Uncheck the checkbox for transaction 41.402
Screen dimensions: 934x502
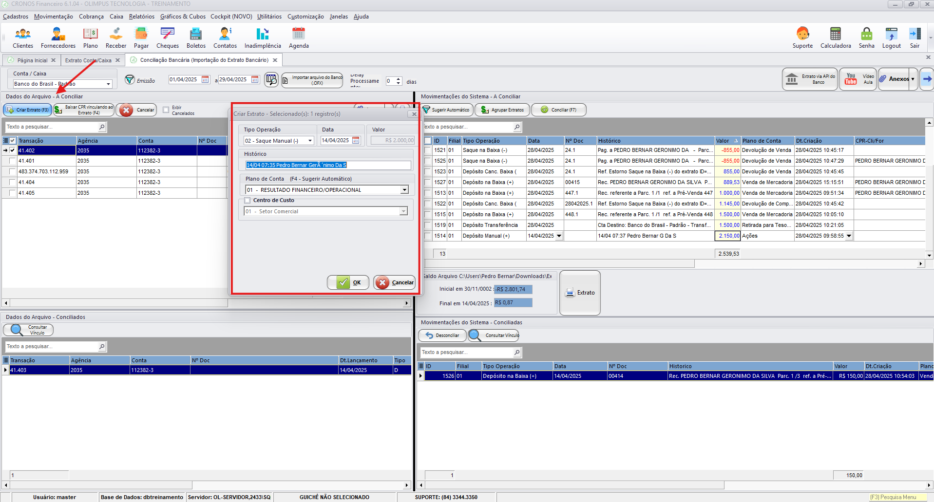click(13, 150)
